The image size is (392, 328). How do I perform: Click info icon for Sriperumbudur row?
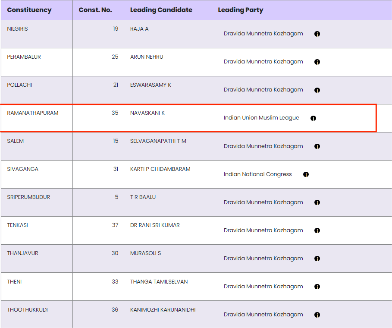[x=317, y=202]
